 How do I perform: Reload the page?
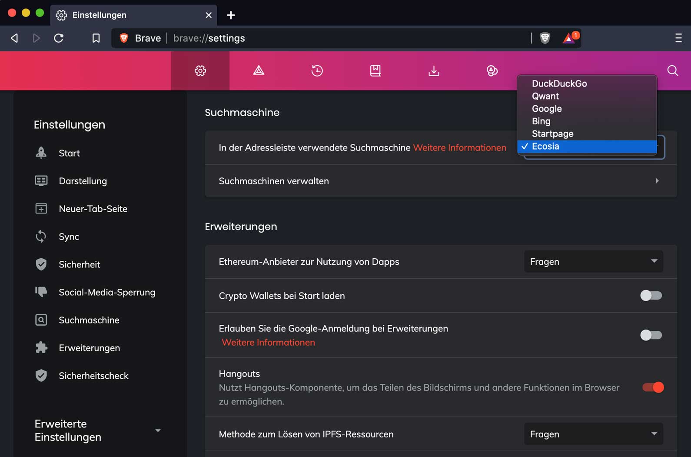[x=59, y=38]
